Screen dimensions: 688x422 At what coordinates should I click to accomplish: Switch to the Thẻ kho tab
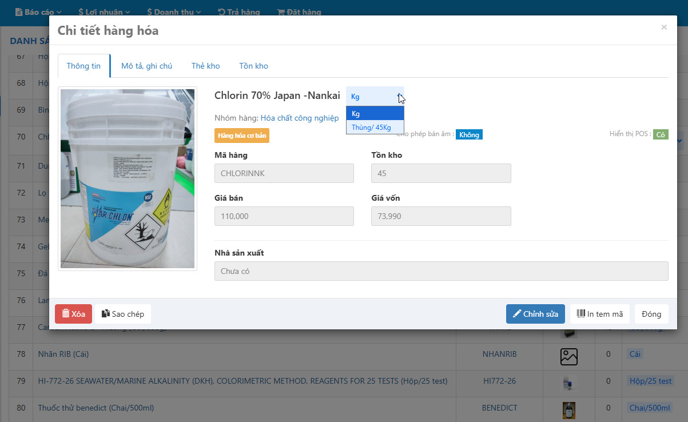(205, 66)
